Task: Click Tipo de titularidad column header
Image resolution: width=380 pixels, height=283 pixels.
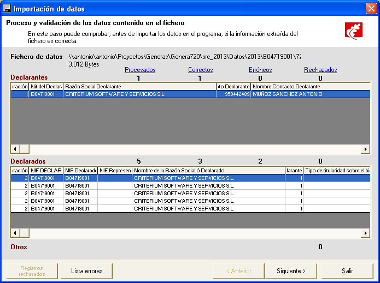Action: pyautogui.click(x=337, y=170)
